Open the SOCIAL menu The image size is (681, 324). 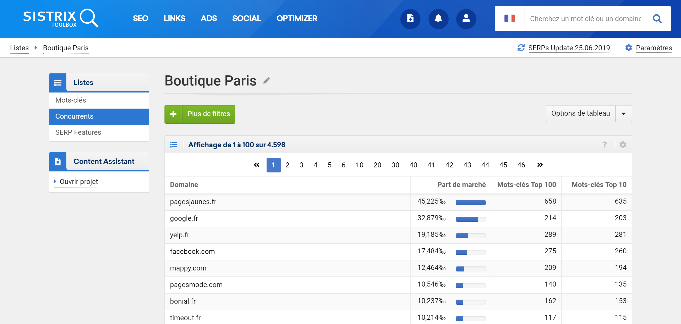[x=246, y=19]
